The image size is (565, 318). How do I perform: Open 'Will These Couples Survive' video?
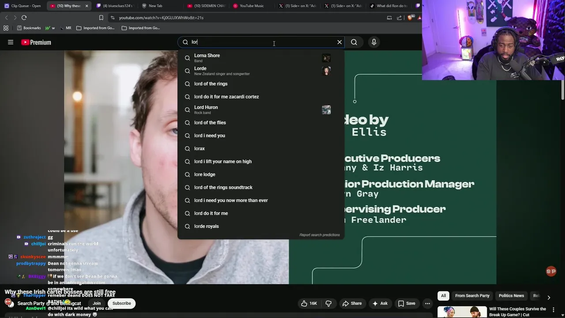pos(517,311)
